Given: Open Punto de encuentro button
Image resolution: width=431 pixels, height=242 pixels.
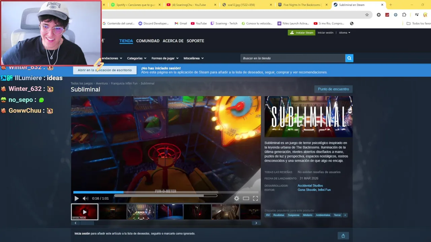Looking at the screenshot, I should [x=333, y=89].
